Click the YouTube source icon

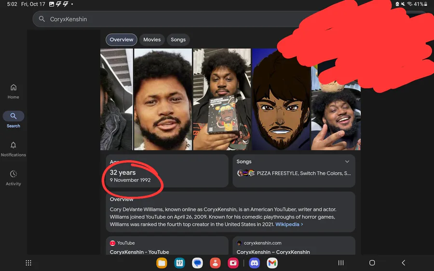point(112,243)
